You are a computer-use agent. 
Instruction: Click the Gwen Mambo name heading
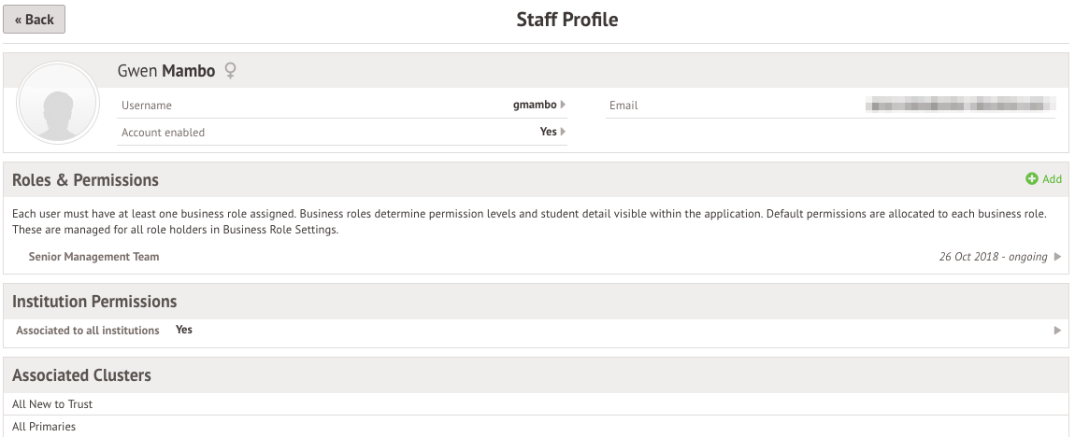click(x=166, y=71)
